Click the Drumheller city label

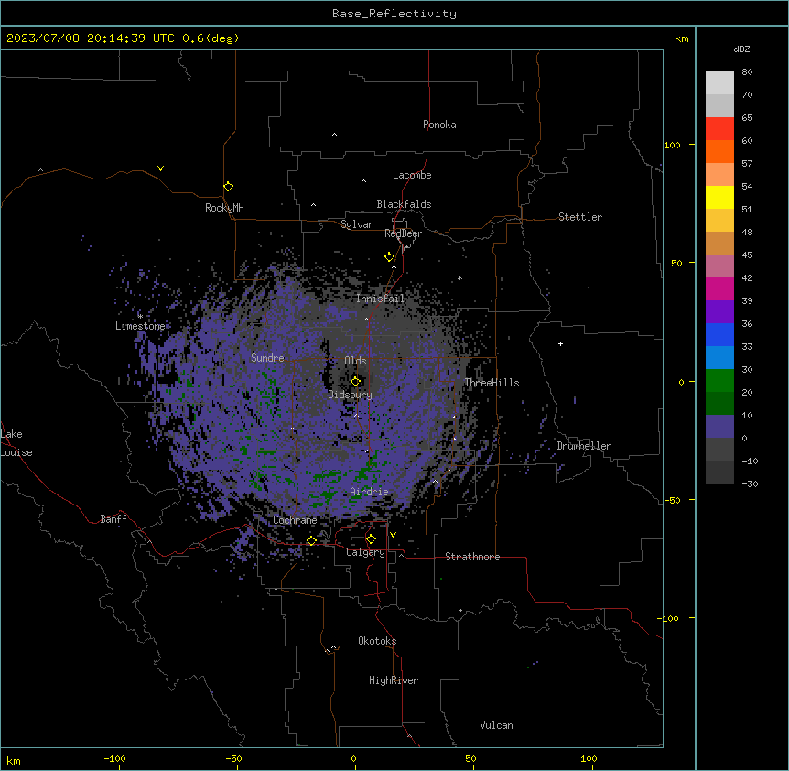[584, 446]
